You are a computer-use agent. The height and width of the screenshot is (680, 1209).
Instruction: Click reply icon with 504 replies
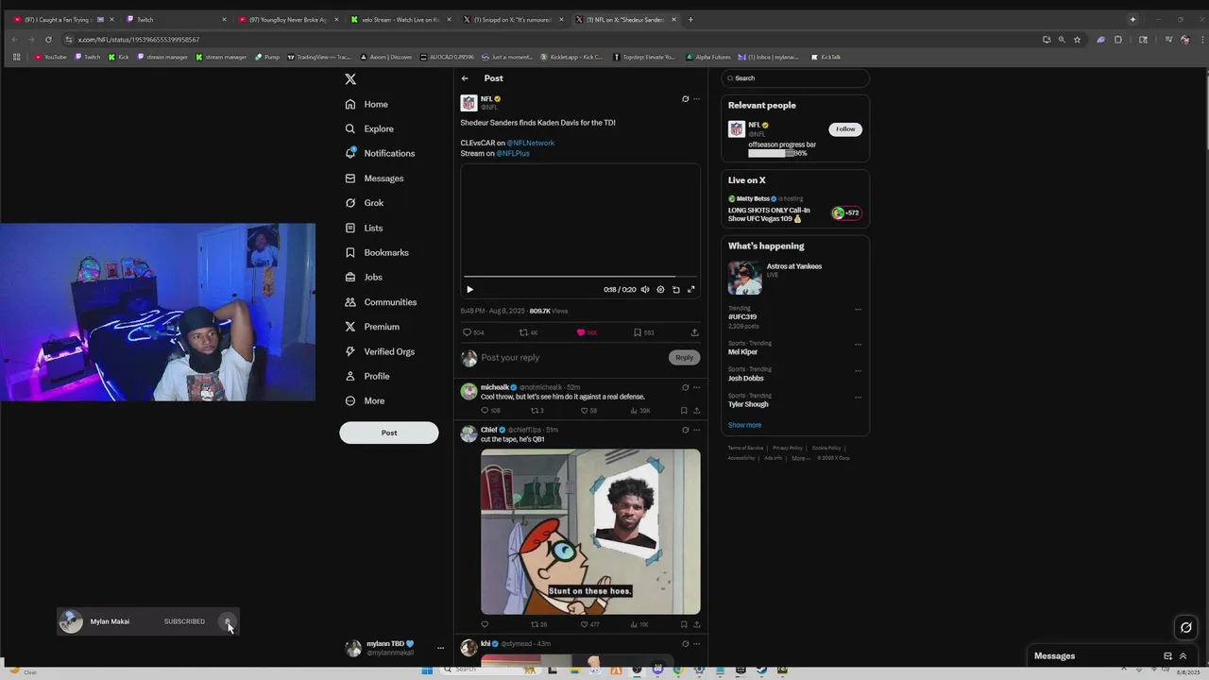pos(473,332)
